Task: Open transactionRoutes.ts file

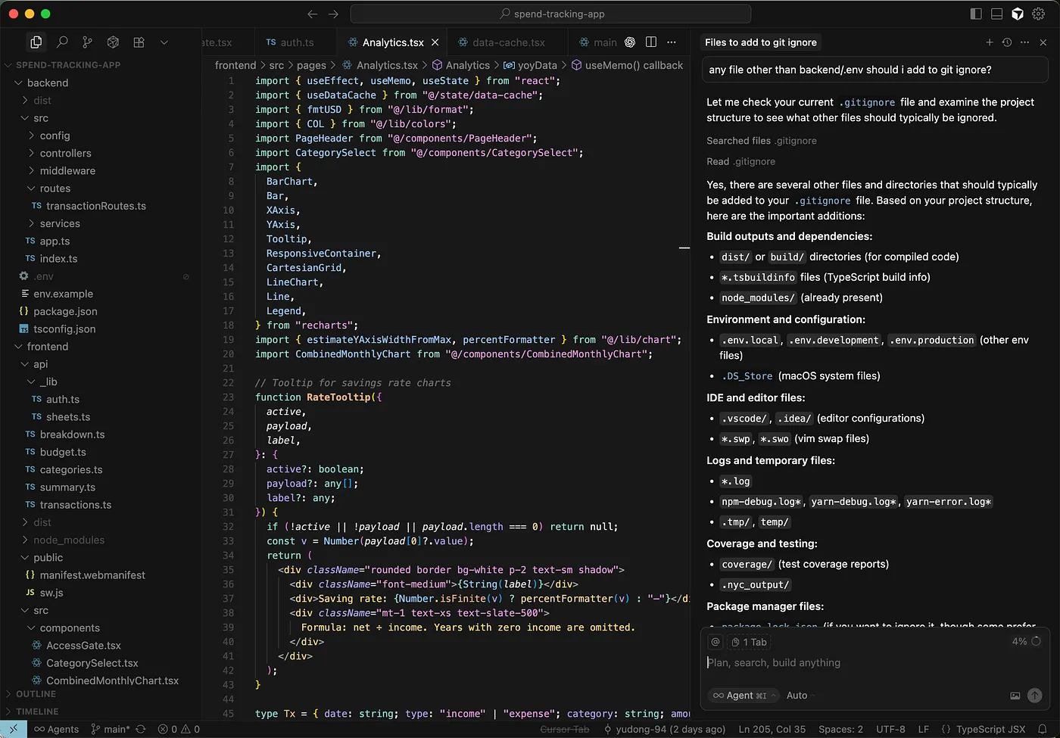Action: (96, 206)
